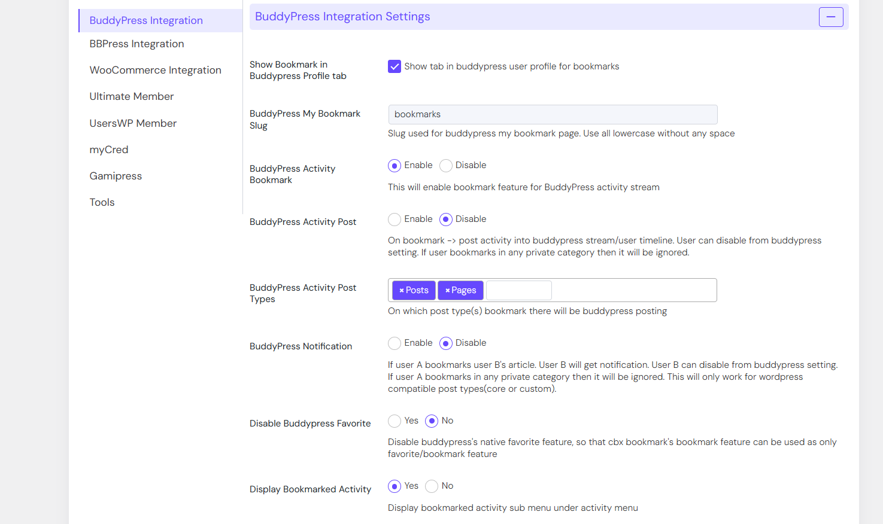Remove the Pages tag from post types
The width and height of the screenshot is (883, 524).
447,291
